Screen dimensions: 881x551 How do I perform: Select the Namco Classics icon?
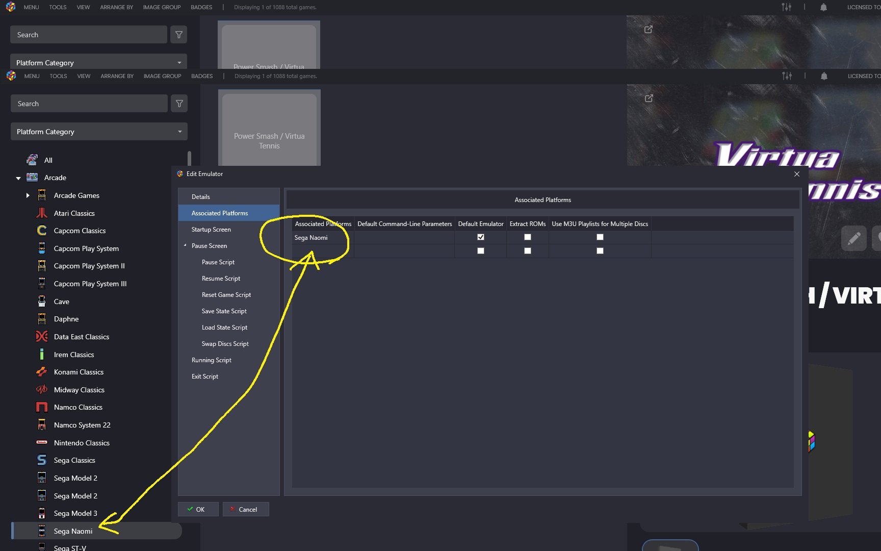[42, 407]
